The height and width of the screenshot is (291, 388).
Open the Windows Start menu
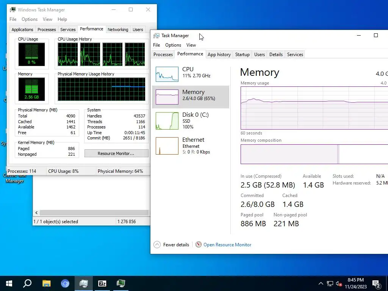click(9, 283)
